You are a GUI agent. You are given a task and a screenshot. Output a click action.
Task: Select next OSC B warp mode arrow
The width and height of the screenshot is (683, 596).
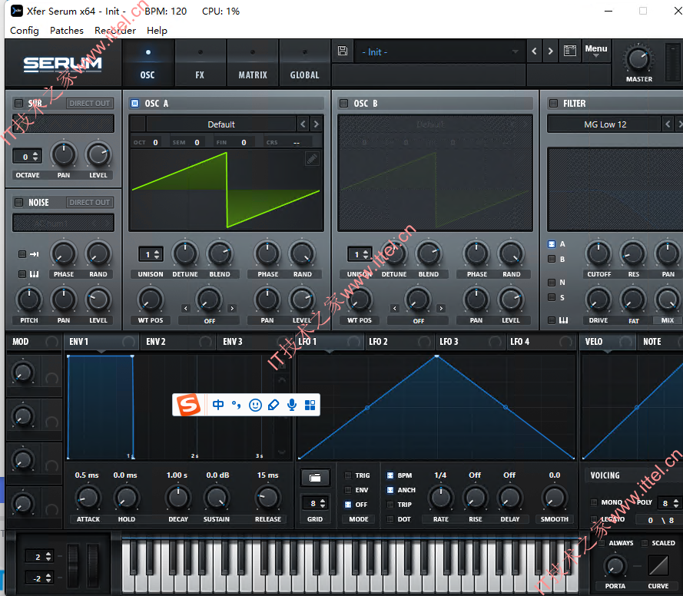441,308
